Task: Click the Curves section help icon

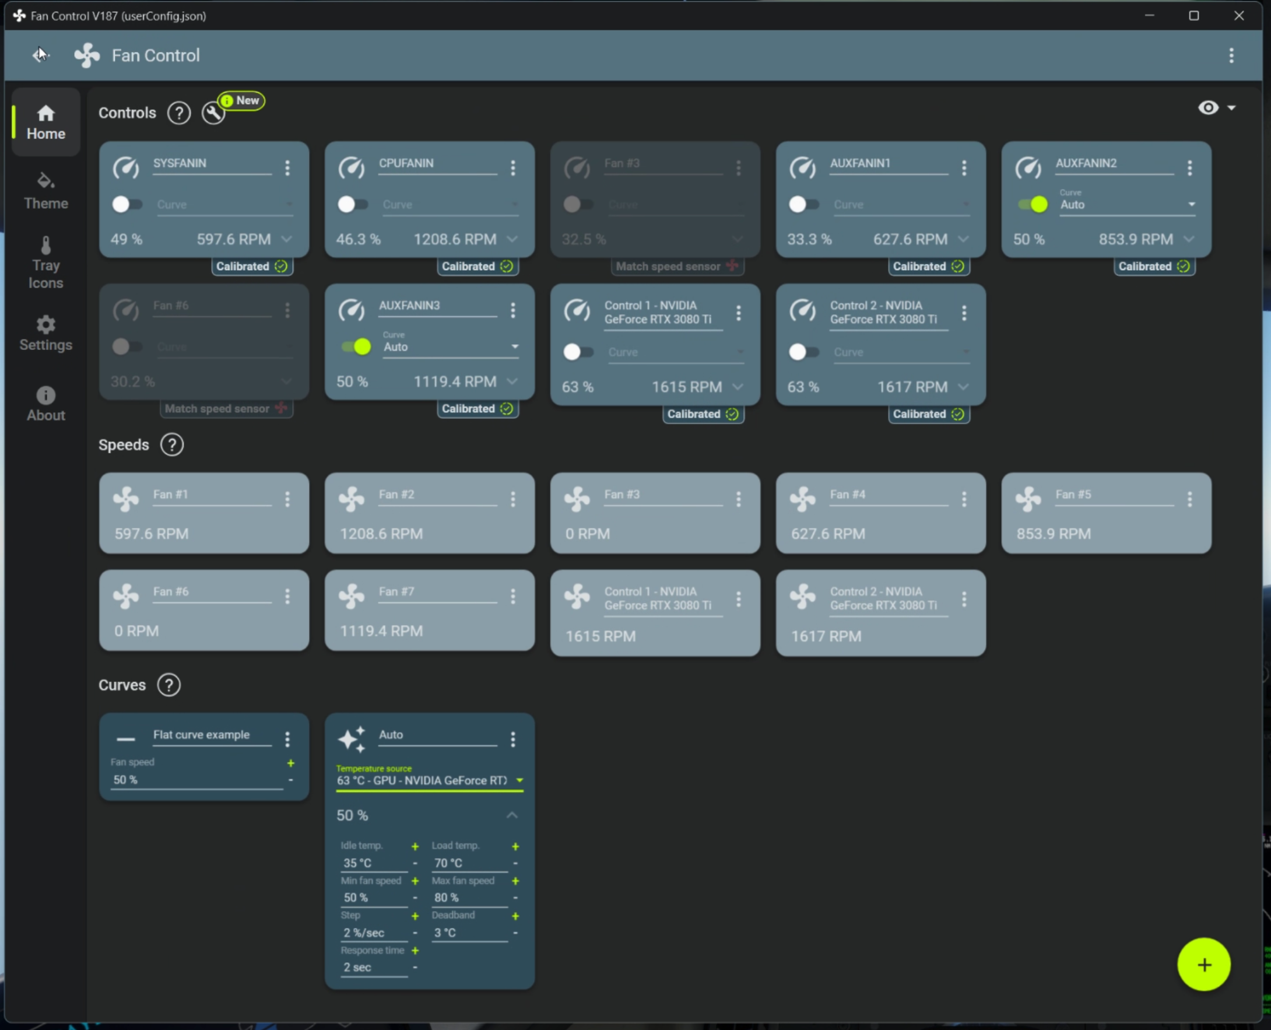Action: point(169,685)
